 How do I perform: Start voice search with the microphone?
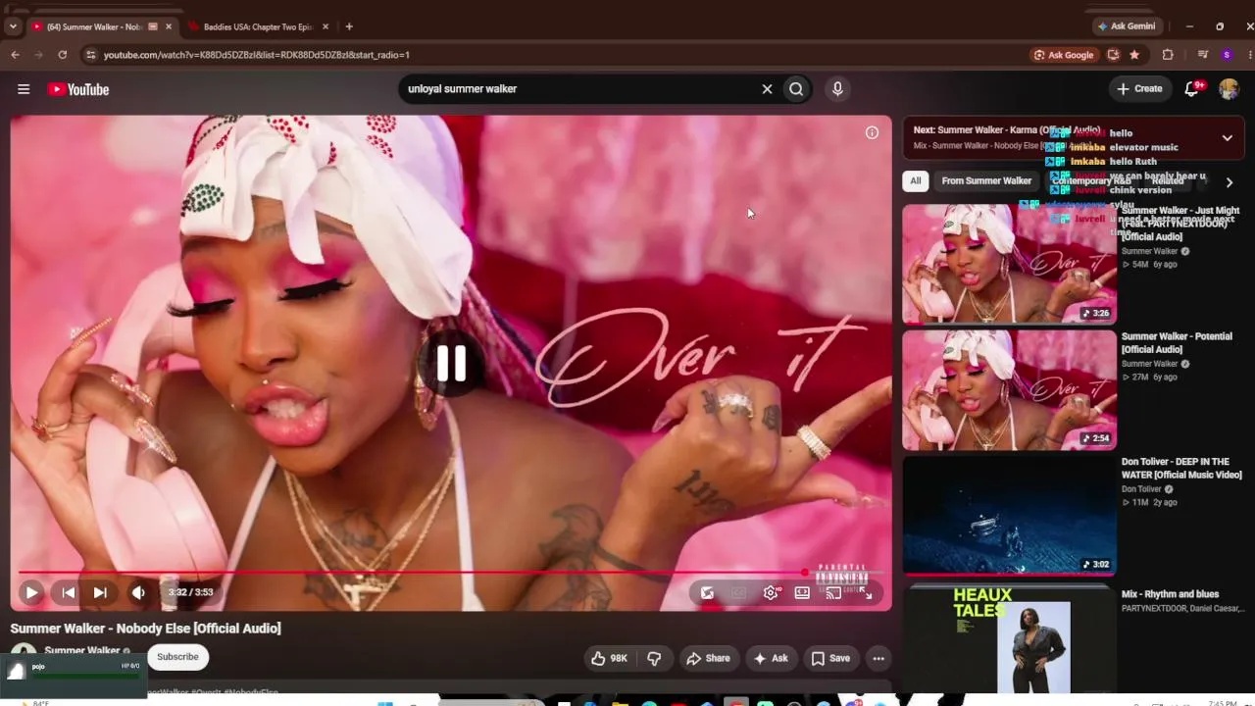coord(837,89)
